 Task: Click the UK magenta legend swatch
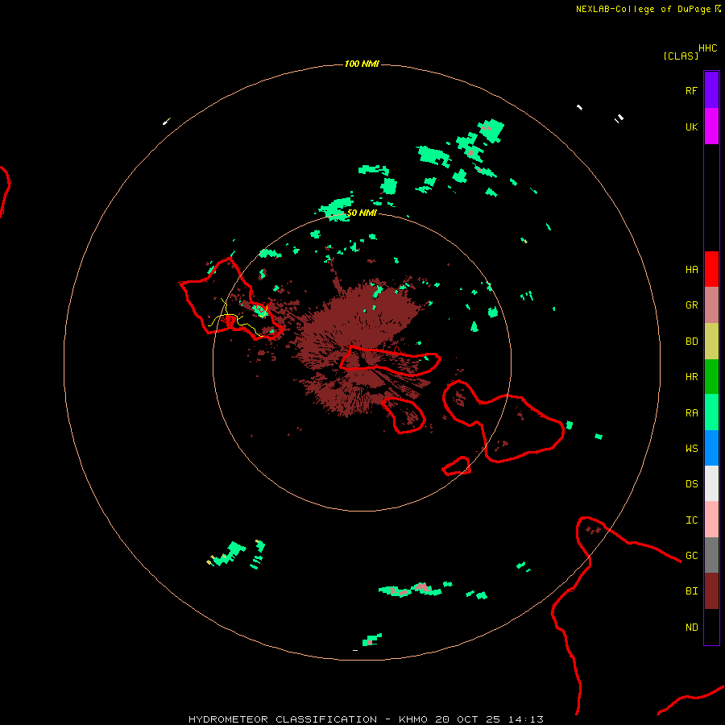(x=711, y=126)
